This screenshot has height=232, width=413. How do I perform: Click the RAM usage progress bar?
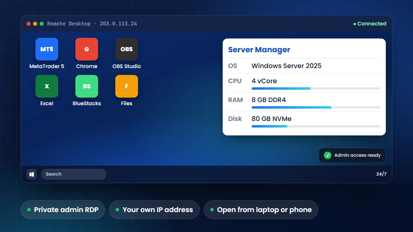[x=316, y=108]
